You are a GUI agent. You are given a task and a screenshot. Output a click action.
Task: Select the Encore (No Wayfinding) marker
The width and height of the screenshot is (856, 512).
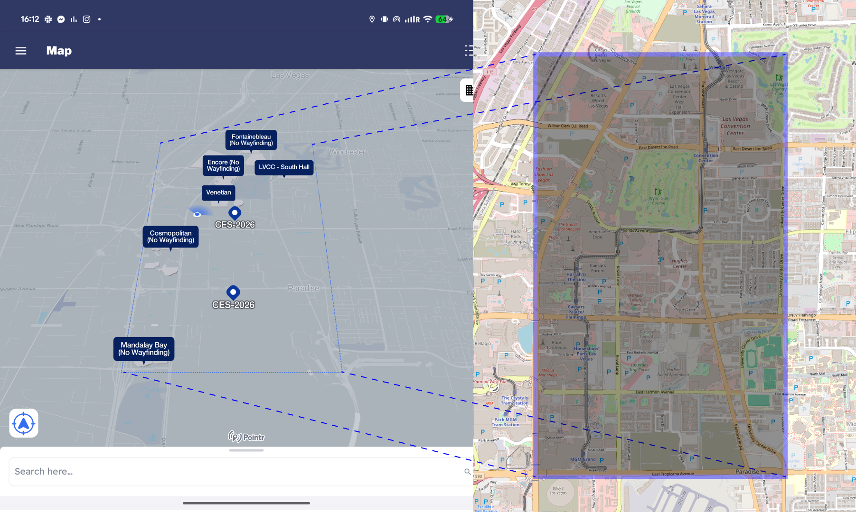(223, 165)
